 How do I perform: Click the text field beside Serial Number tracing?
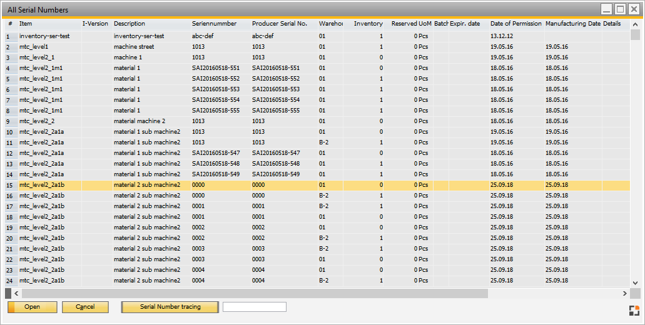(x=254, y=307)
